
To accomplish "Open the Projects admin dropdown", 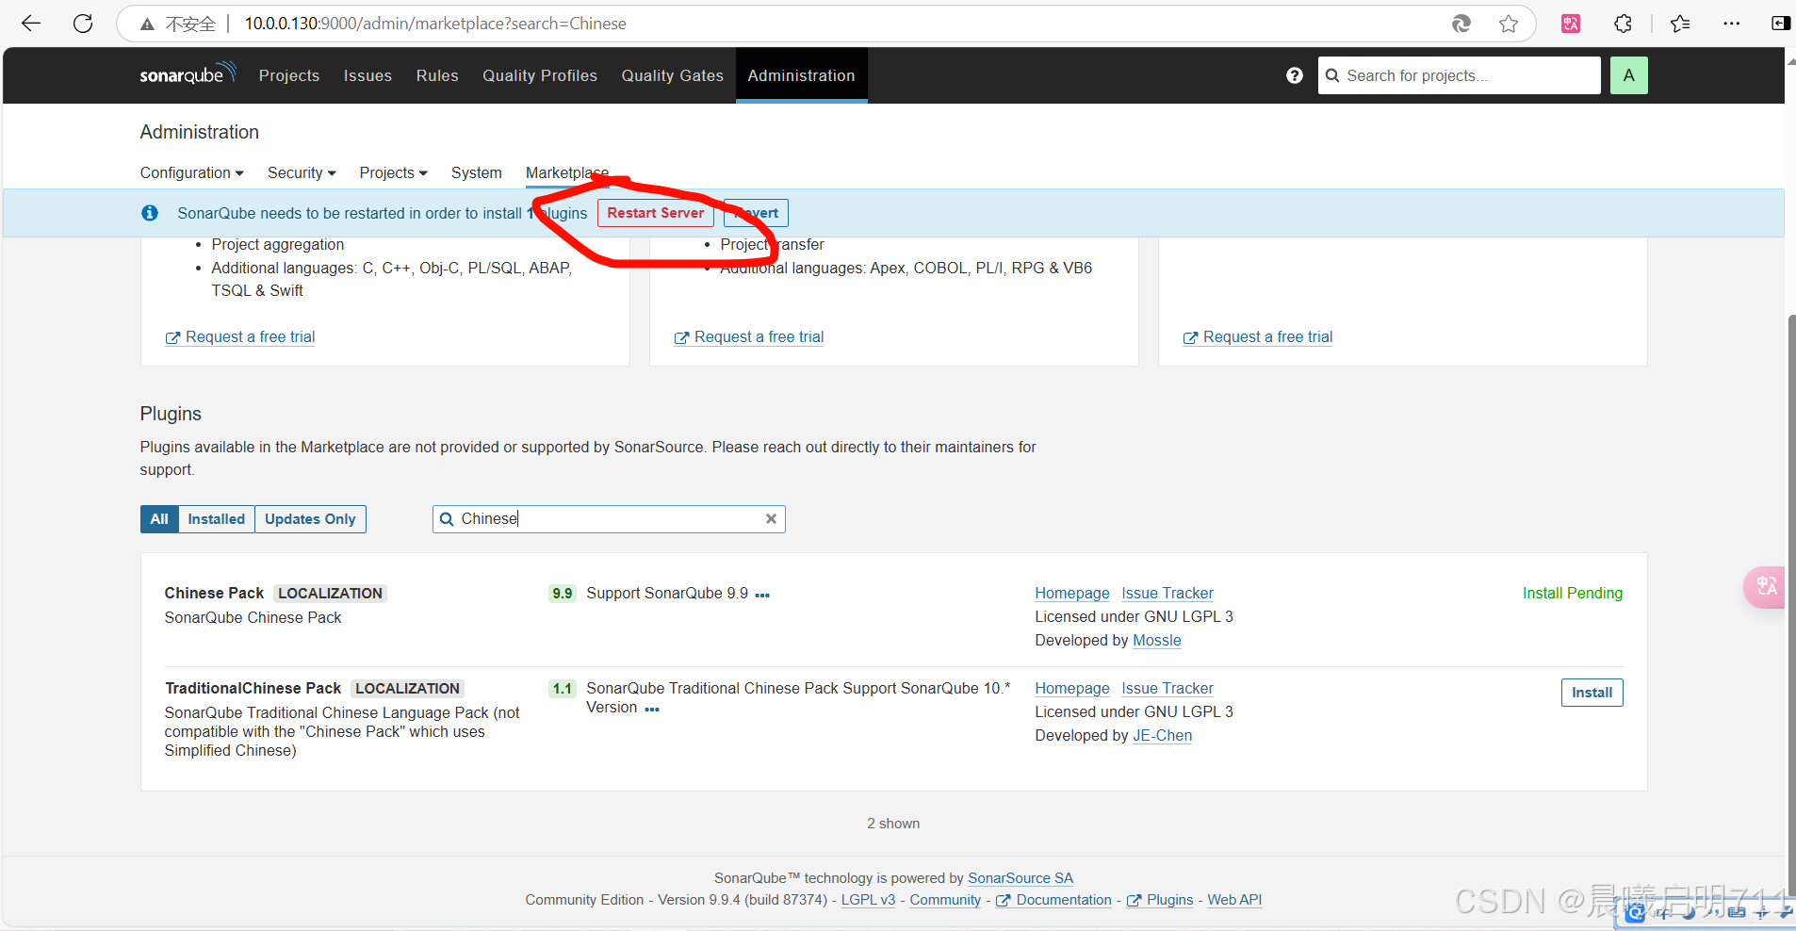I will 393,172.
